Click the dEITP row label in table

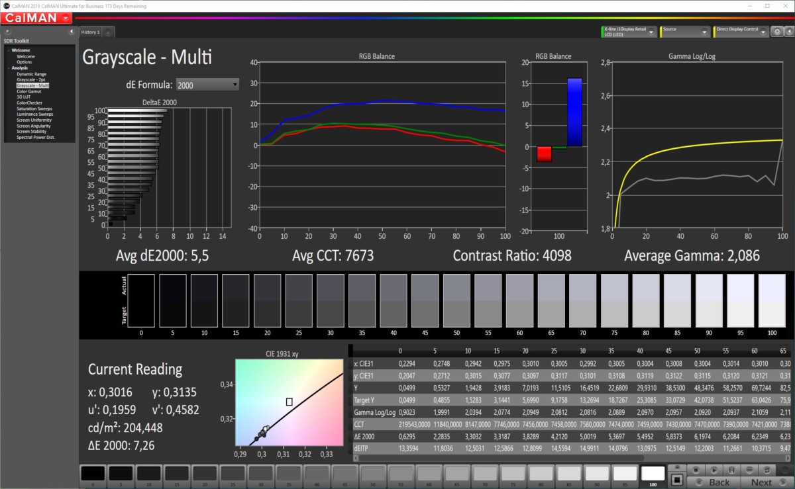pos(362,447)
